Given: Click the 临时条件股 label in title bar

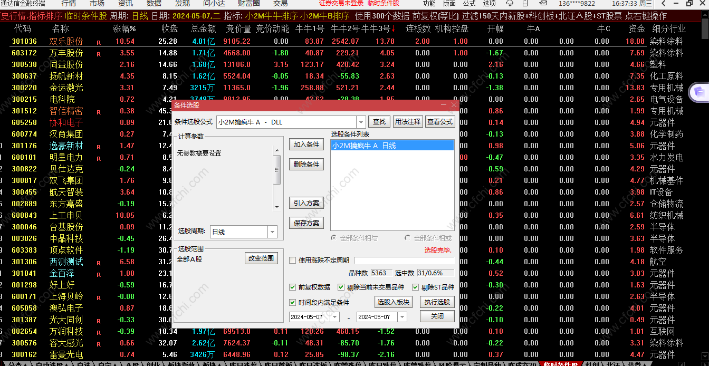Looking at the screenshot, I should point(384,3).
